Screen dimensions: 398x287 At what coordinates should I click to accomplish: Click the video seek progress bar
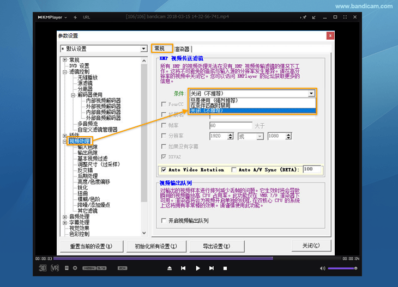click(x=197, y=258)
